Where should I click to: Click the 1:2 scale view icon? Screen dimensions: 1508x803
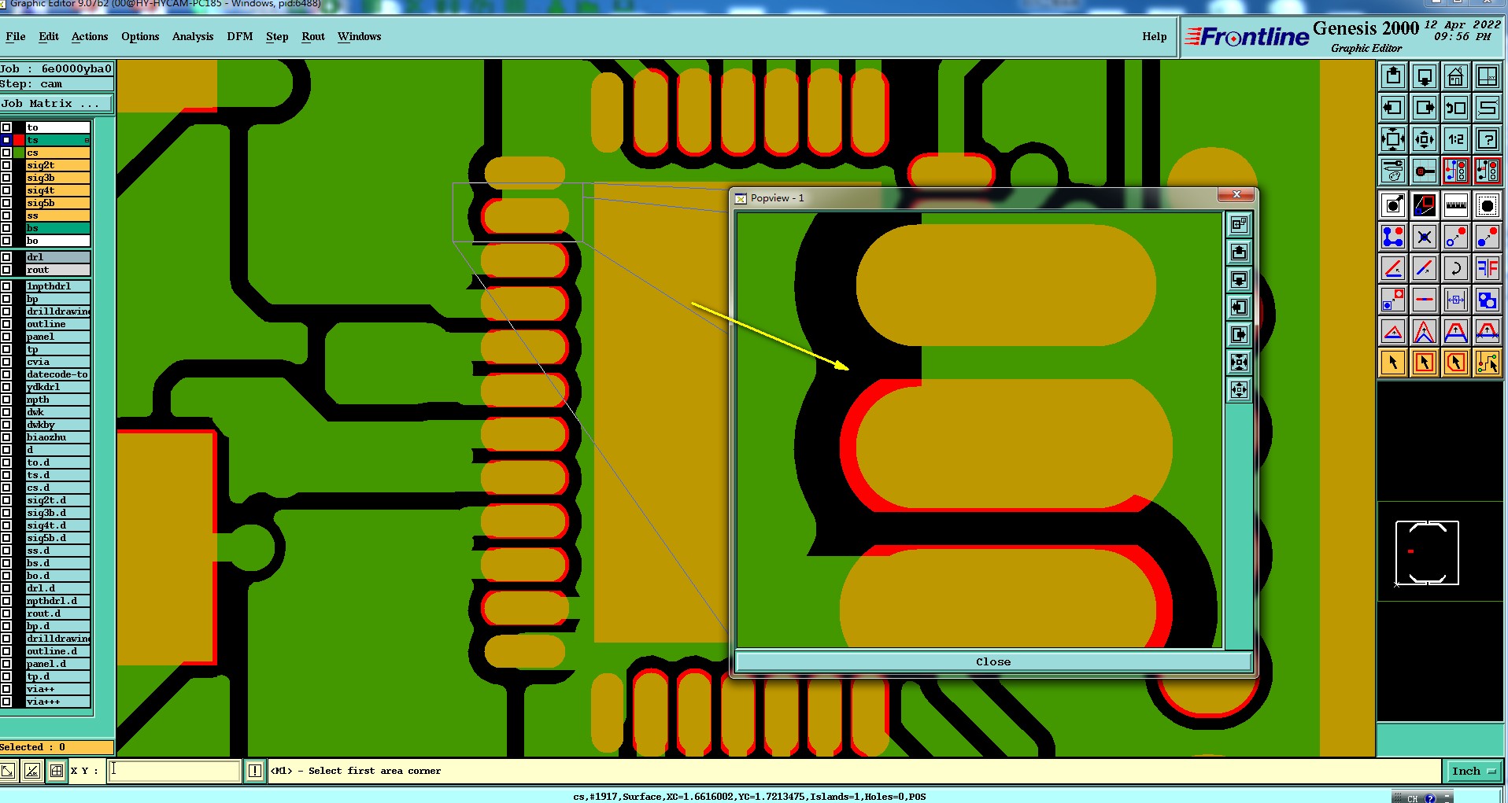click(1456, 140)
